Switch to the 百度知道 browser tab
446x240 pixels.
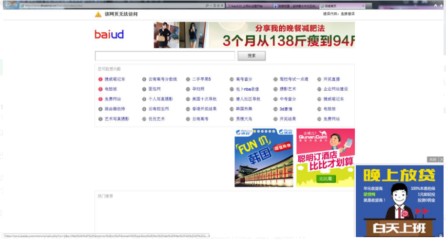[x=295, y=5]
